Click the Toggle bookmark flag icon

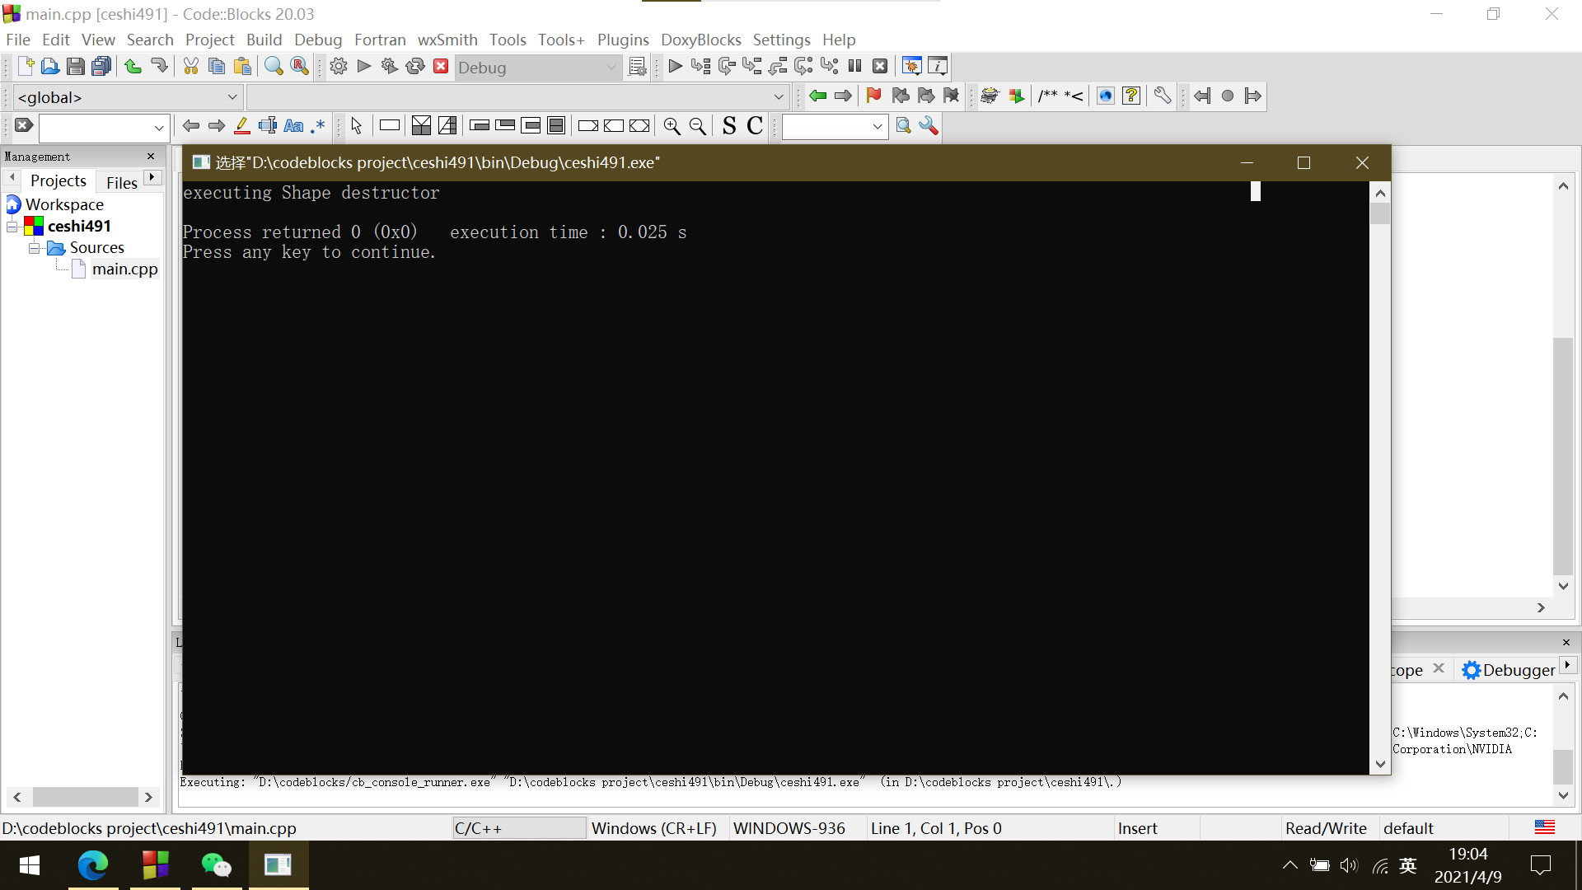tap(873, 96)
